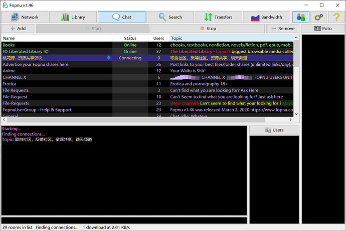Click '1 download at 2.01 KB/s' status

click(x=106, y=227)
